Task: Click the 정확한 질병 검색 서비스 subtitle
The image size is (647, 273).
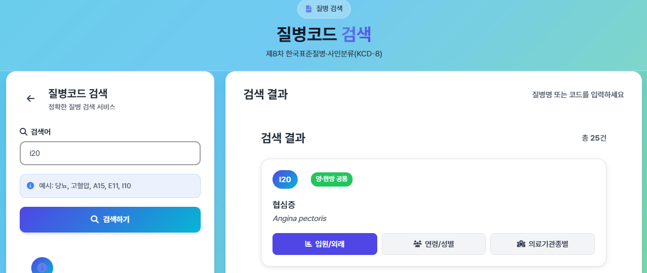Action: pyautogui.click(x=82, y=107)
